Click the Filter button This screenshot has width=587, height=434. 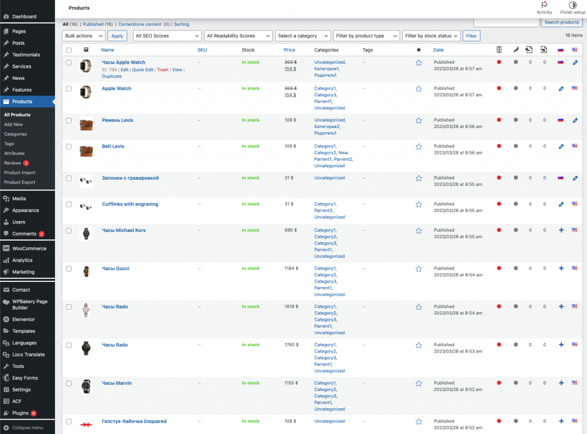coord(471,36)
